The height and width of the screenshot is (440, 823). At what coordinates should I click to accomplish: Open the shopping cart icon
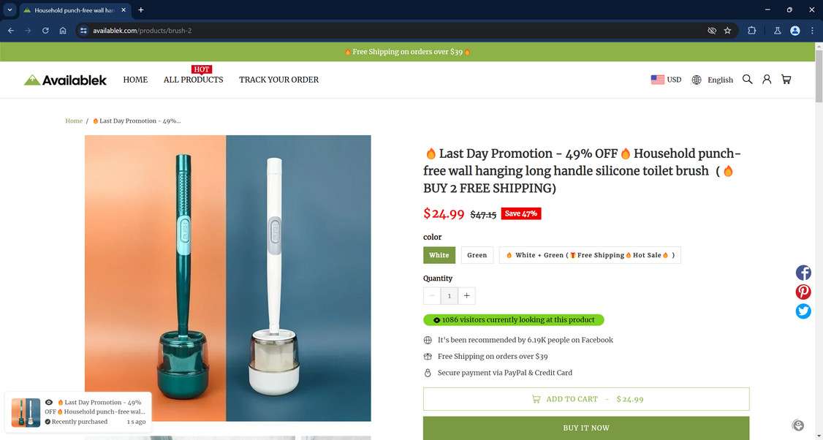pyautogui.click(x=786, y=79)
